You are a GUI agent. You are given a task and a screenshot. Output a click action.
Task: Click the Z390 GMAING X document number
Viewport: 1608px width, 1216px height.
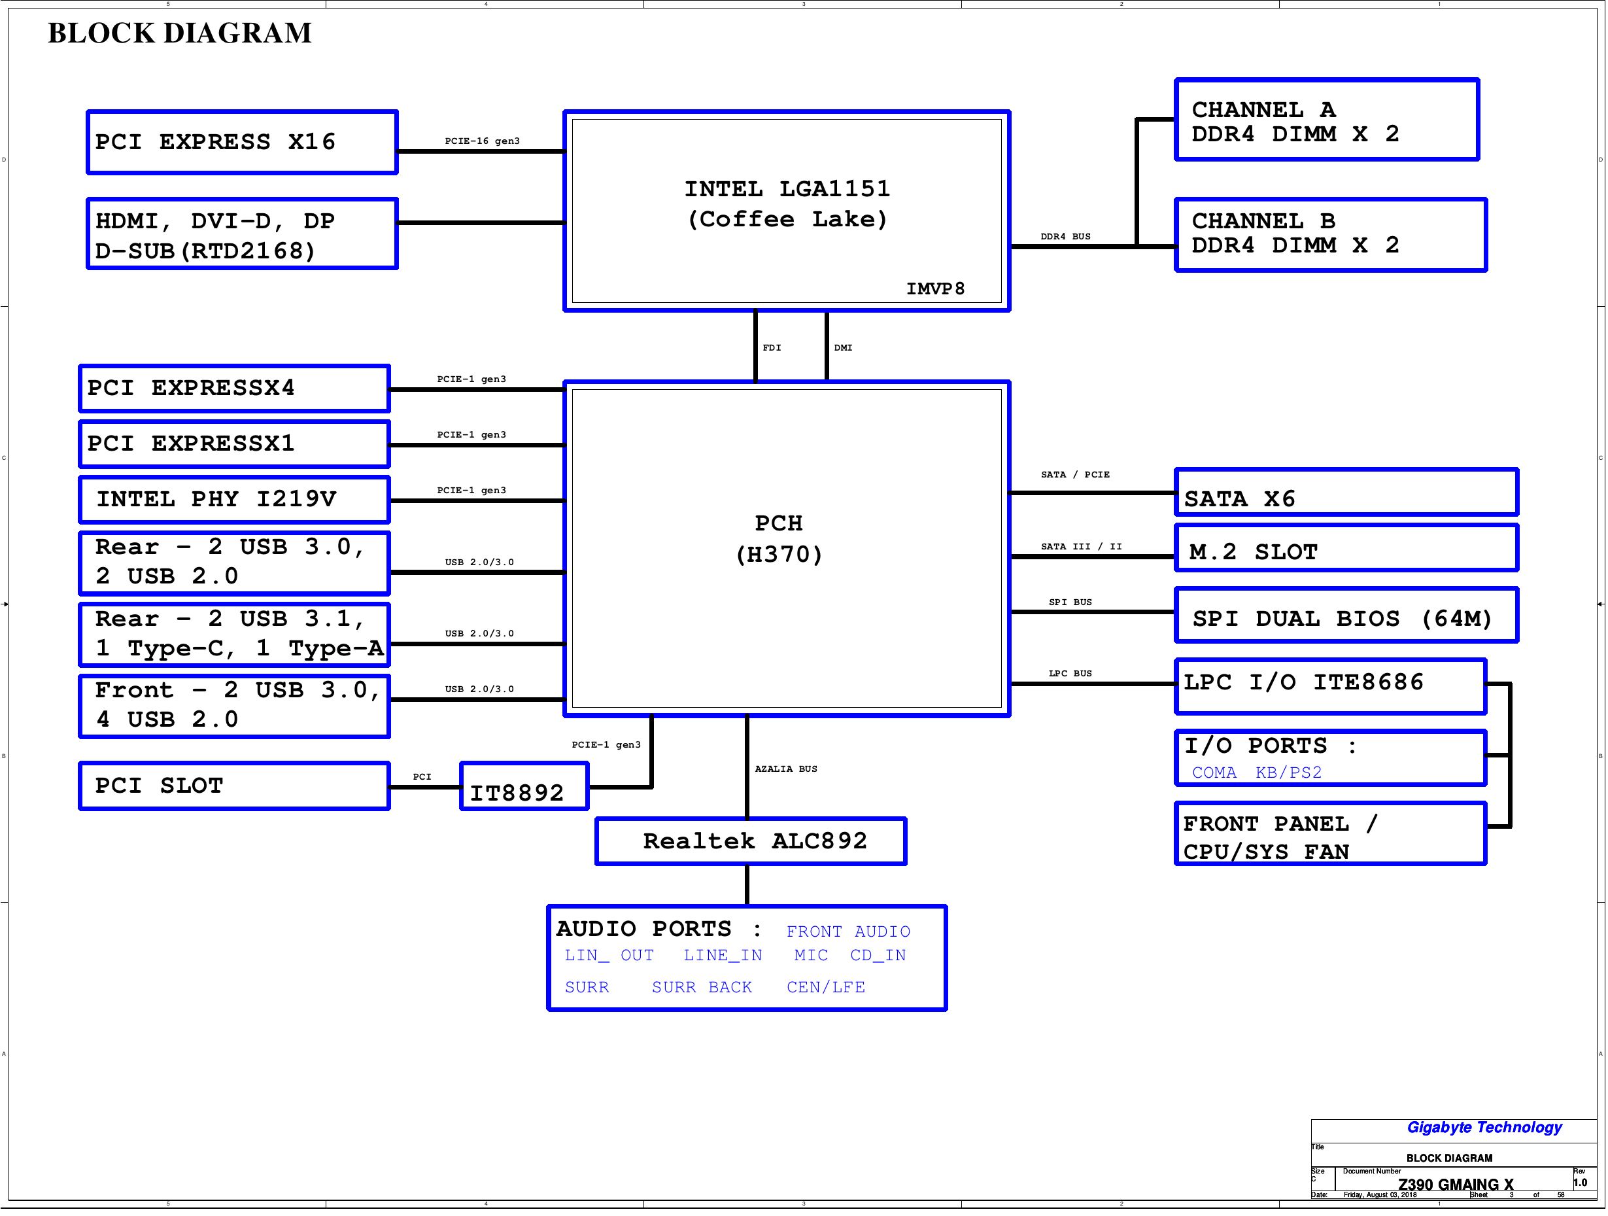tap(1456, 1184)
